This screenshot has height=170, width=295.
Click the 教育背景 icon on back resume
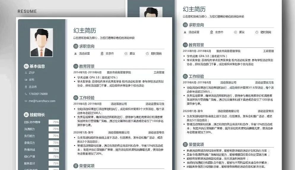(x=185, y=45)
